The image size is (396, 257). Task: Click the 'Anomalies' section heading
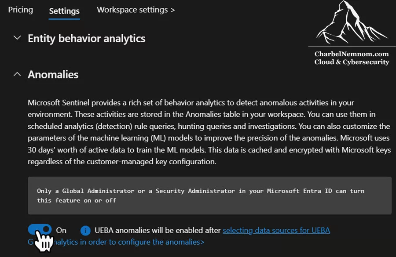tap(53, 75)
